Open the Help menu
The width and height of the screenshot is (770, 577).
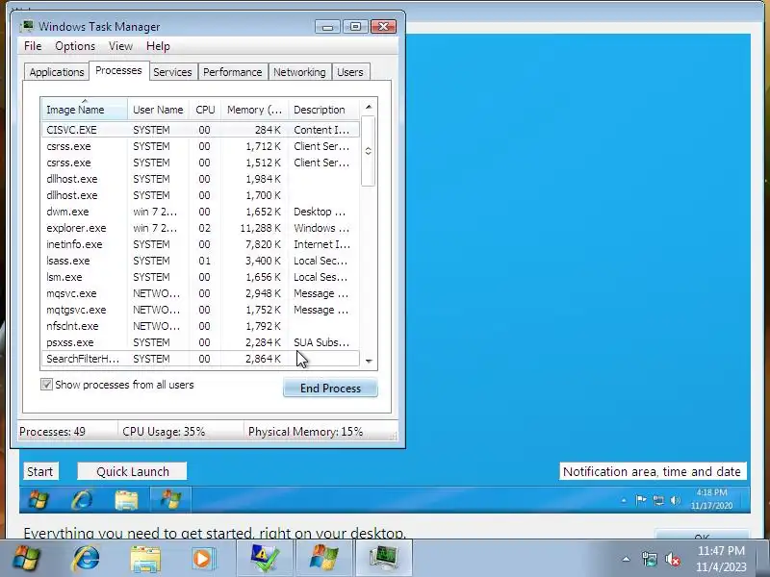click(158, 46)
